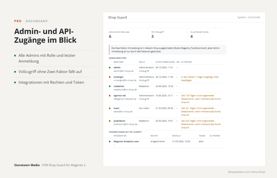Select the Aktive Admin-Benutzer count 6
Image resolution: width=277 pixels, height=178 pixels.
[110, 37]
